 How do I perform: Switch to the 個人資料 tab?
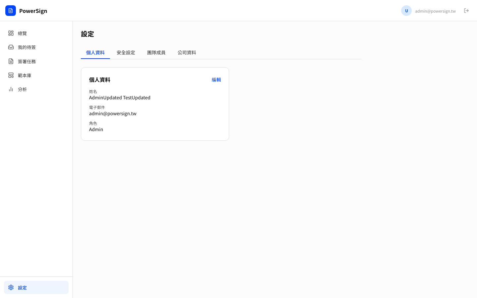click(95, 52)
